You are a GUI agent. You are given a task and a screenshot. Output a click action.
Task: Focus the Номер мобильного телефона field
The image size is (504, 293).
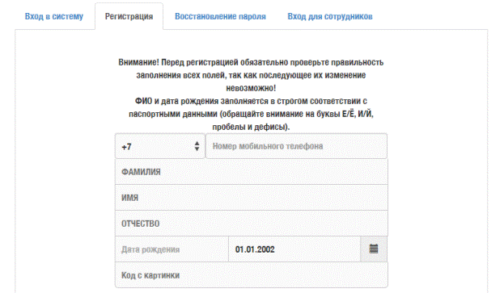point(296,146)
